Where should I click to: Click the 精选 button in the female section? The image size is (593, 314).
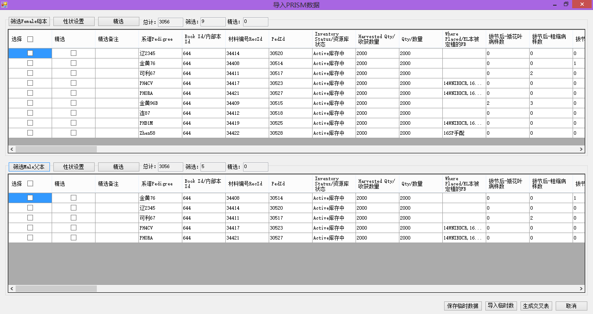tap(119, 22)
